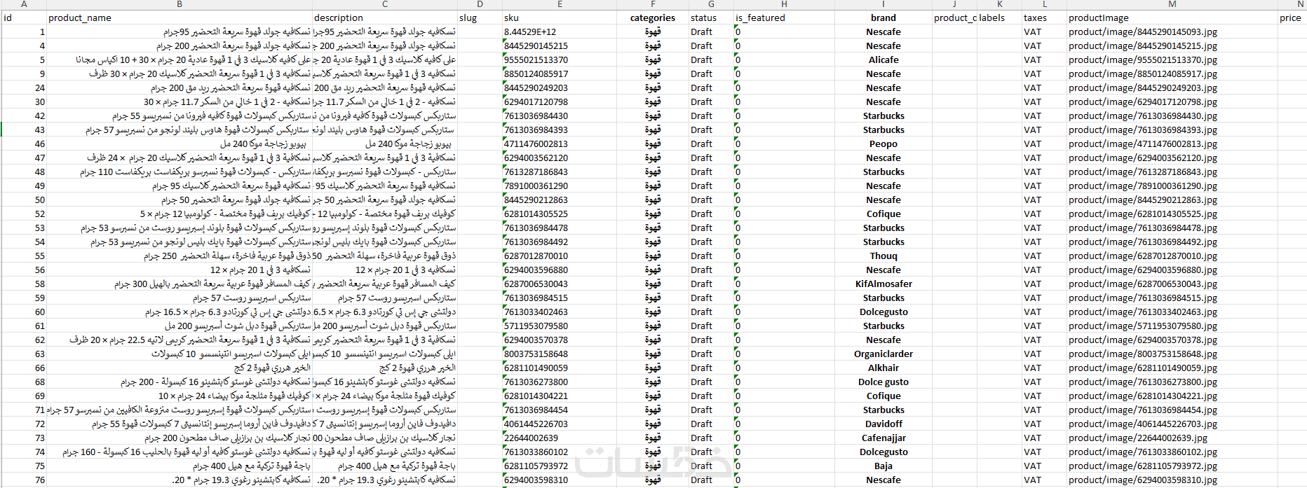Click image path product/image/6281101490059.jpg
The image size is (1307, 488).
pyautogui.click(x=1172, y=368)
